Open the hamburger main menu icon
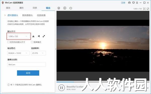151x94 pixels. pyautogui.click(x=137, y=3)
